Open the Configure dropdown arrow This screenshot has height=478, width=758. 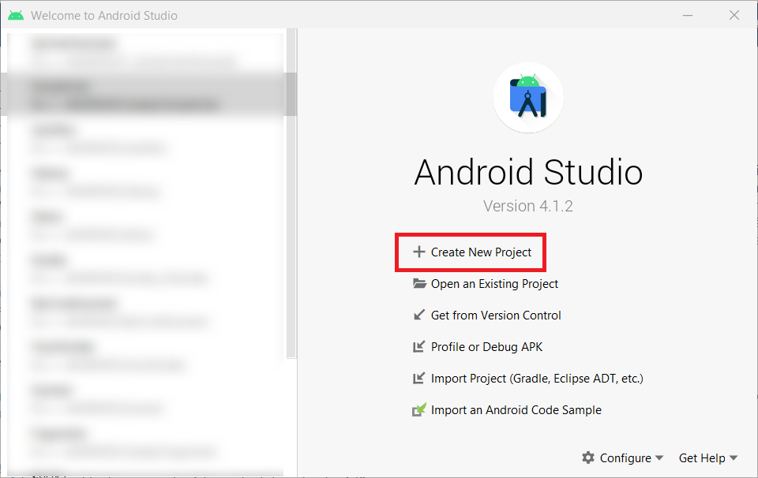point(659,457)
